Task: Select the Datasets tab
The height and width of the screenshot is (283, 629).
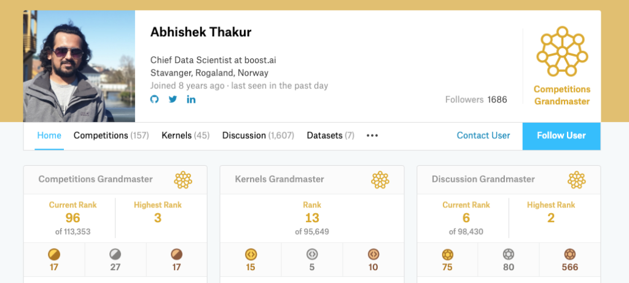Action: pos(330,136)
